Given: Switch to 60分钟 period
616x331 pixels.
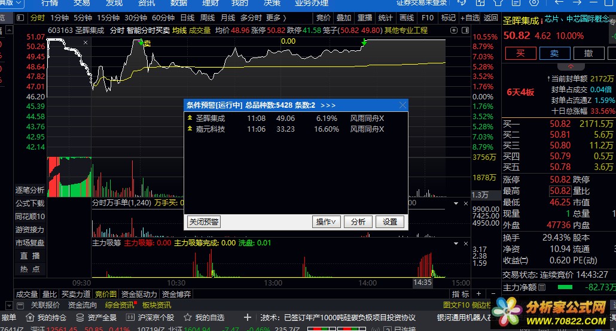Looking at the screenshot, I should point(163,18).
